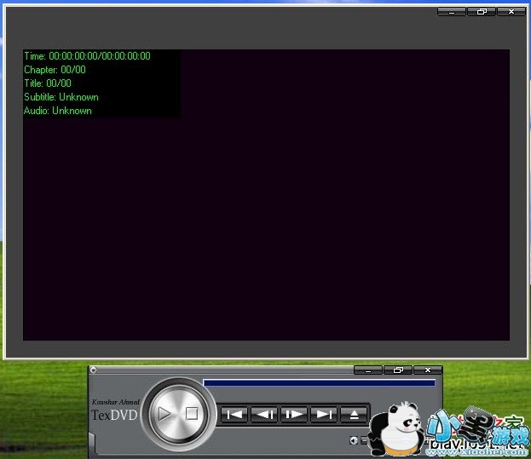Click the TexDVD logo text

point(114,415)
